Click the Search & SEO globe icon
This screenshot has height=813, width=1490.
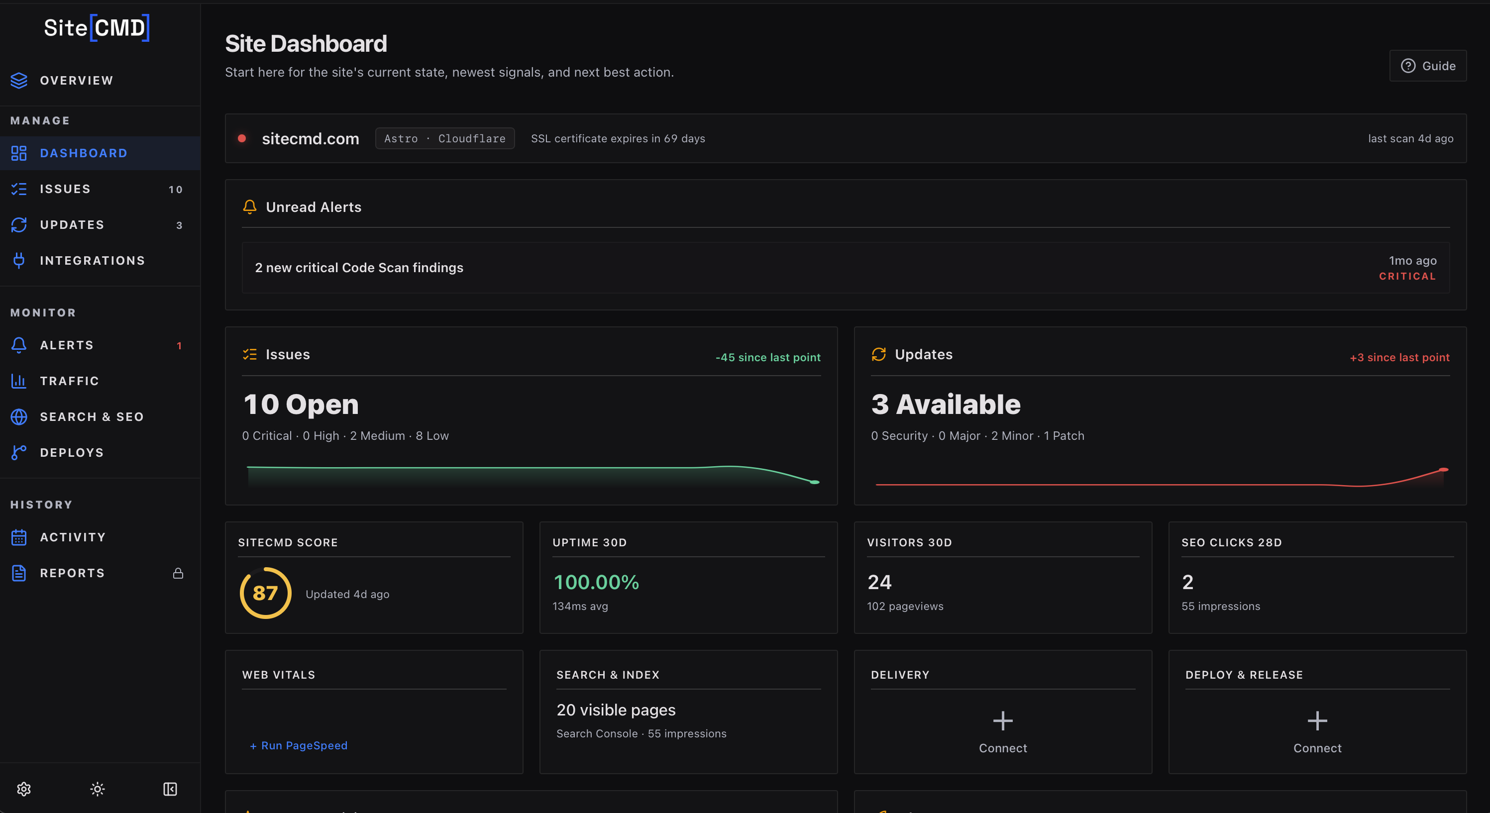[19, 417]
